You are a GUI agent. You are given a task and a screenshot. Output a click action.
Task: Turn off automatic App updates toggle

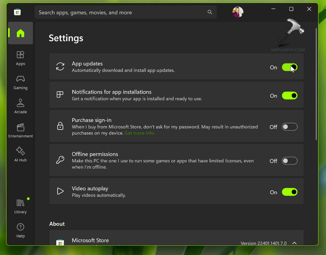289,67
